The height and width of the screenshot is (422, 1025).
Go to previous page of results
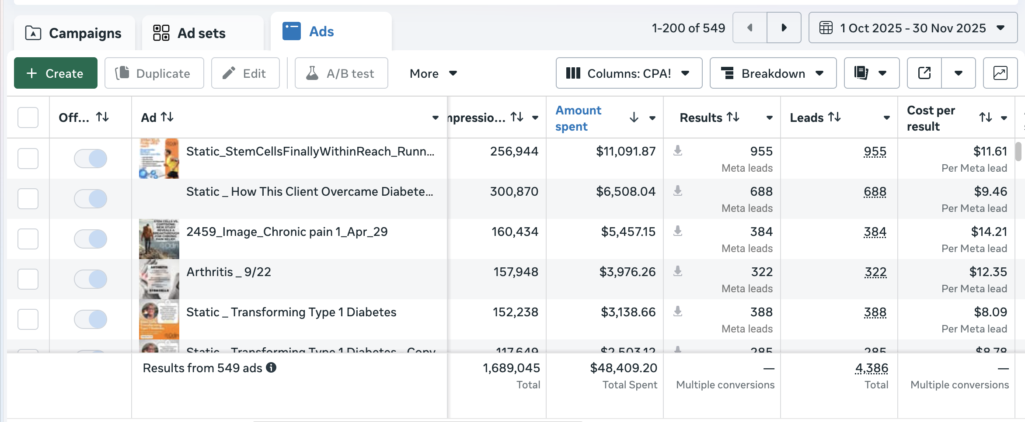point(750,28)
